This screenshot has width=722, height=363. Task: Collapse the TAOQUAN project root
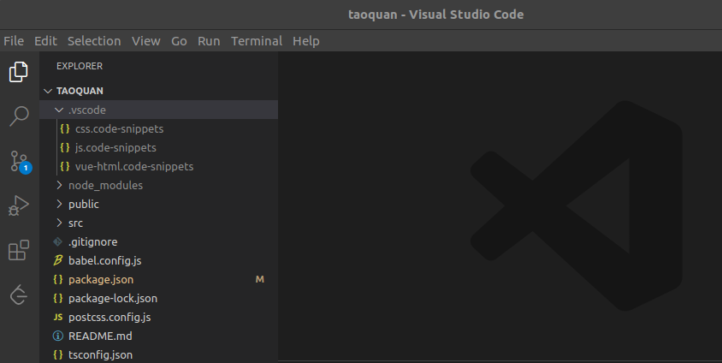coord(80,91)
